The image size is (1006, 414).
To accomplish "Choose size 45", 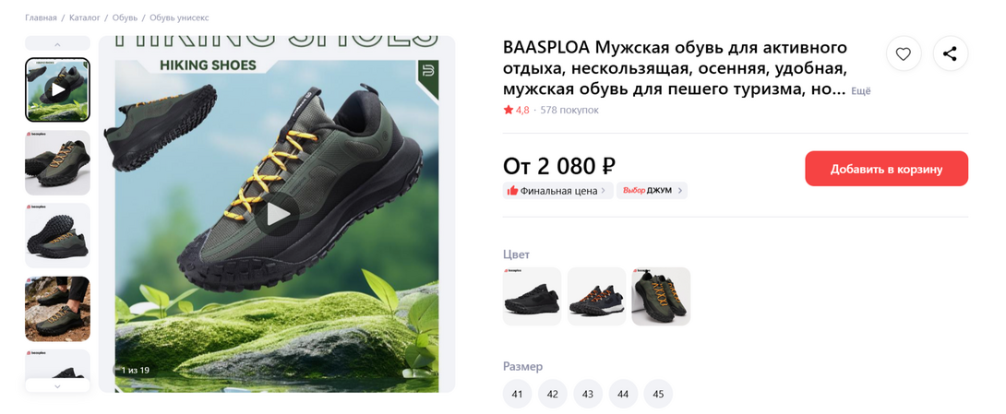I will click(658, 394).
